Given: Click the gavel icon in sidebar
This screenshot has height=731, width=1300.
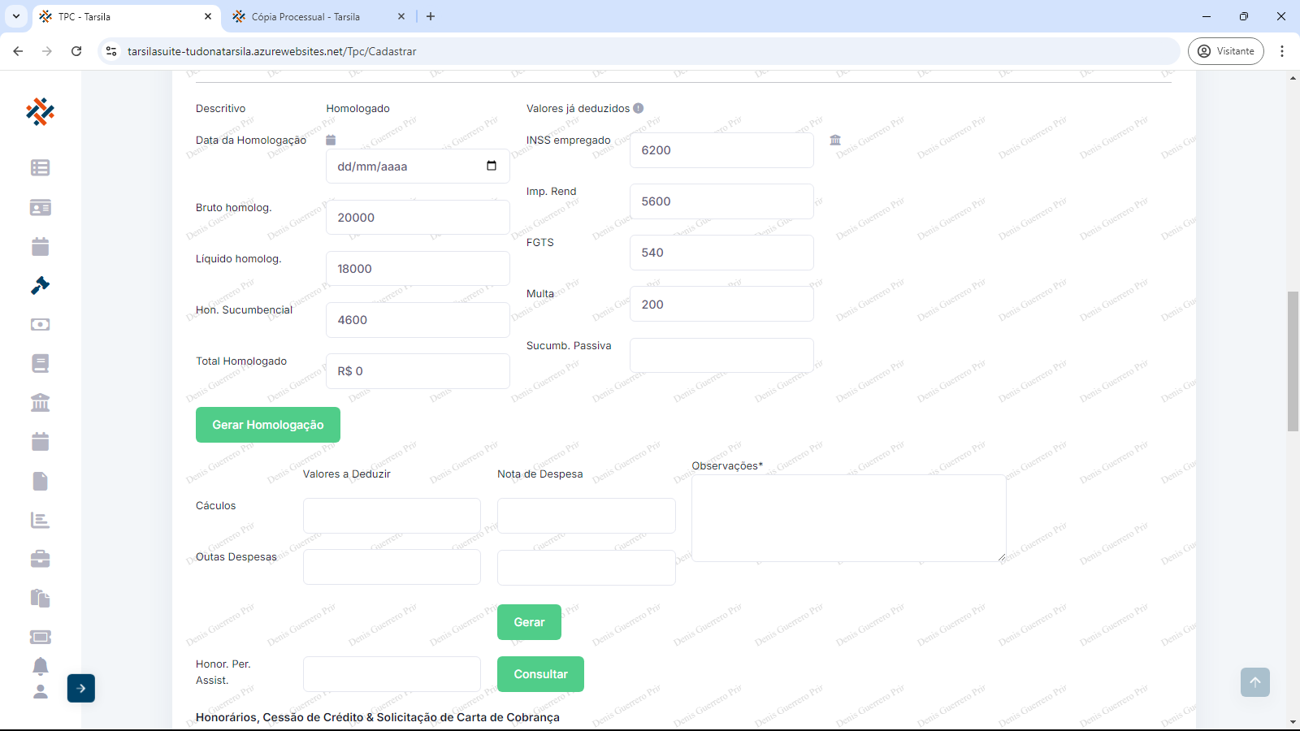Looking at the screenshot, I should pyautogui.click(x=40, y=285).
